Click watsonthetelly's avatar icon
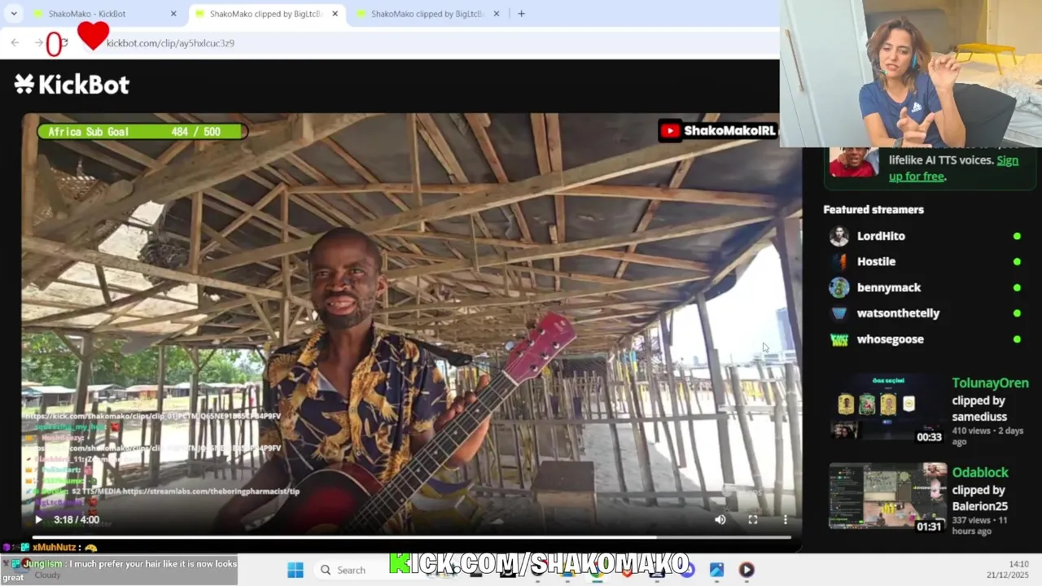Screen dimensions: 1042x586 (x=838, y=313)
